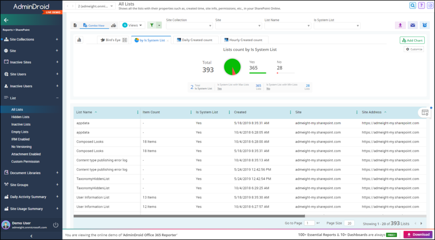The height and width of the screenshot is (240, 435).
Task: Switch to the chart-only view icon
Action: coord(114,25)
